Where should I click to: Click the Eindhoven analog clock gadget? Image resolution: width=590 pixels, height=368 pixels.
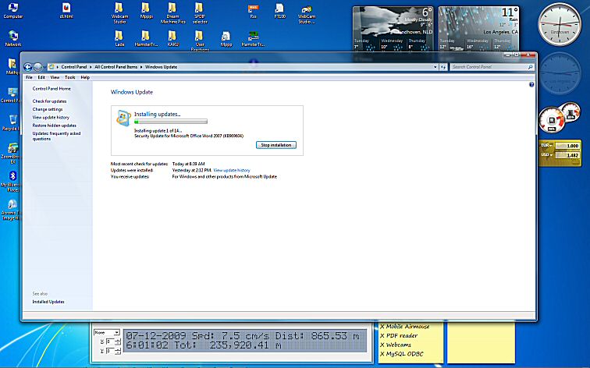[x=560, y=25]
